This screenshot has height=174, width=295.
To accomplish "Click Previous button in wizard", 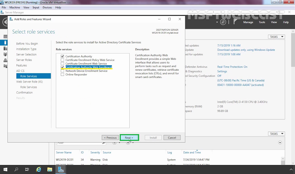I will 110,138.
